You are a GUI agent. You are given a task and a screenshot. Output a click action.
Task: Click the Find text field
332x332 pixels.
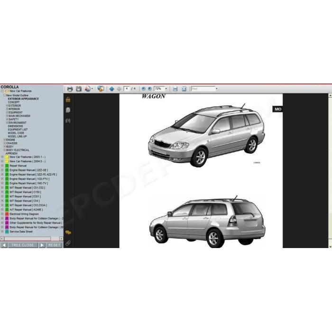(x=203, y=89)
